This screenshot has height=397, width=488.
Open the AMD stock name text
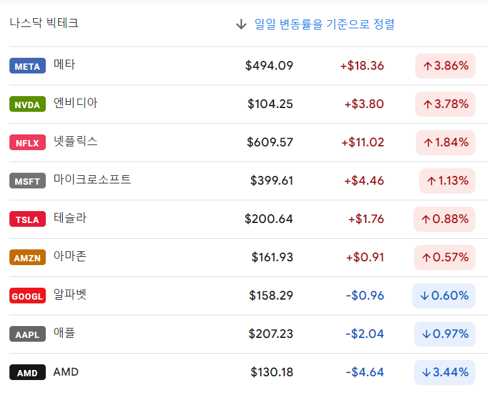(66, 372)
